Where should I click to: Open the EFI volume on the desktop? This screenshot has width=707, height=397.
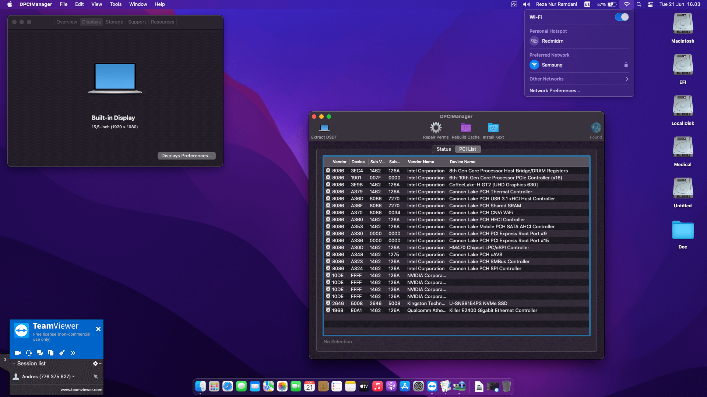click(683, 65)
